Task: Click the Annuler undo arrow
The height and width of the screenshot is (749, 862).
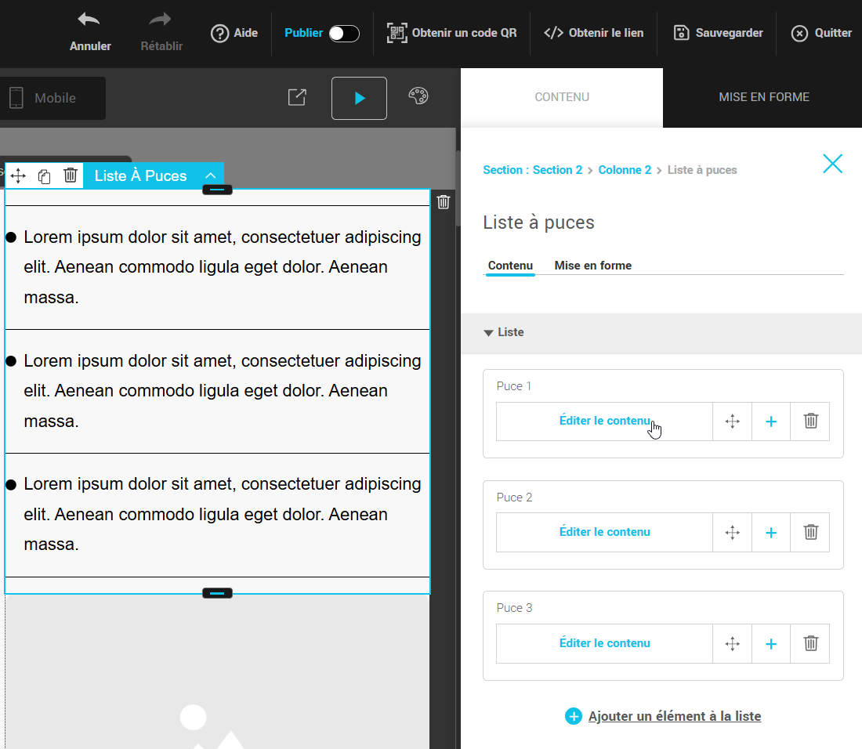Action: pos(89,20)
